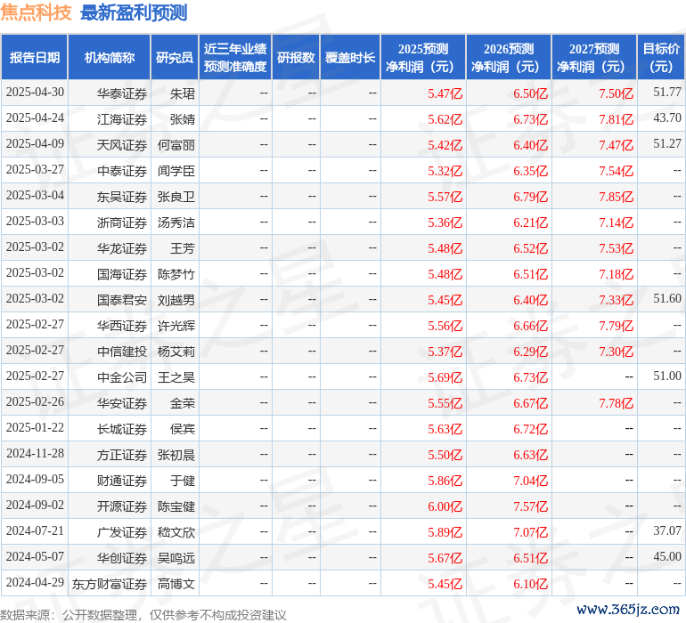Click 2025 forecast 6.00亿
686x623 pixels.
coord(445,506)
